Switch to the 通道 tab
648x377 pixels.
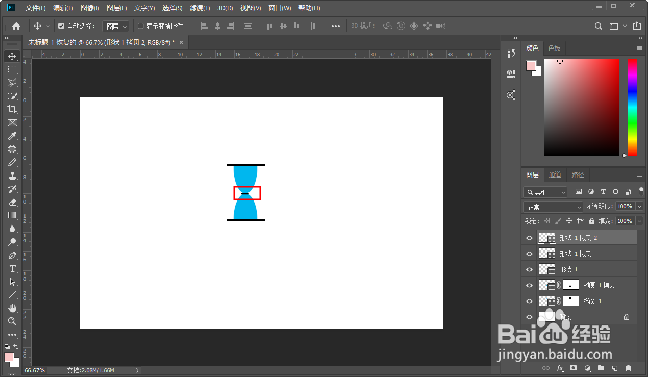tap(555, 174)
